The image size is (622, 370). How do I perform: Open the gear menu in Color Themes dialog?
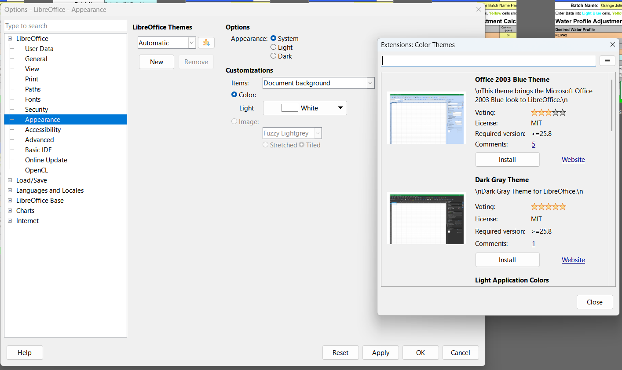point(607,61)
